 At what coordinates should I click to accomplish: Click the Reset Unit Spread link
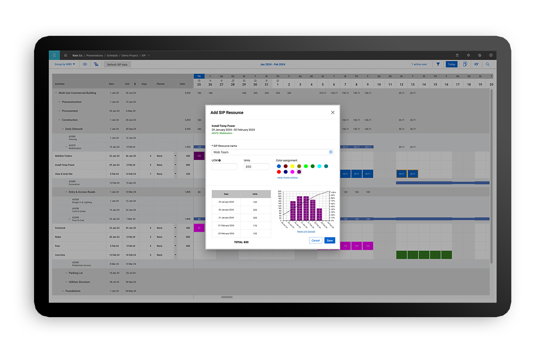tap(306, 232)
